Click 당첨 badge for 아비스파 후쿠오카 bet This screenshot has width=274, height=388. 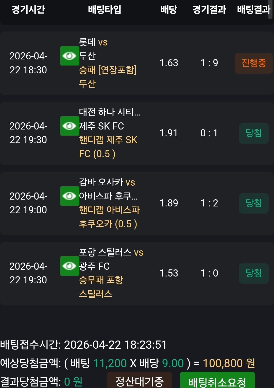[x=254, y=203]
